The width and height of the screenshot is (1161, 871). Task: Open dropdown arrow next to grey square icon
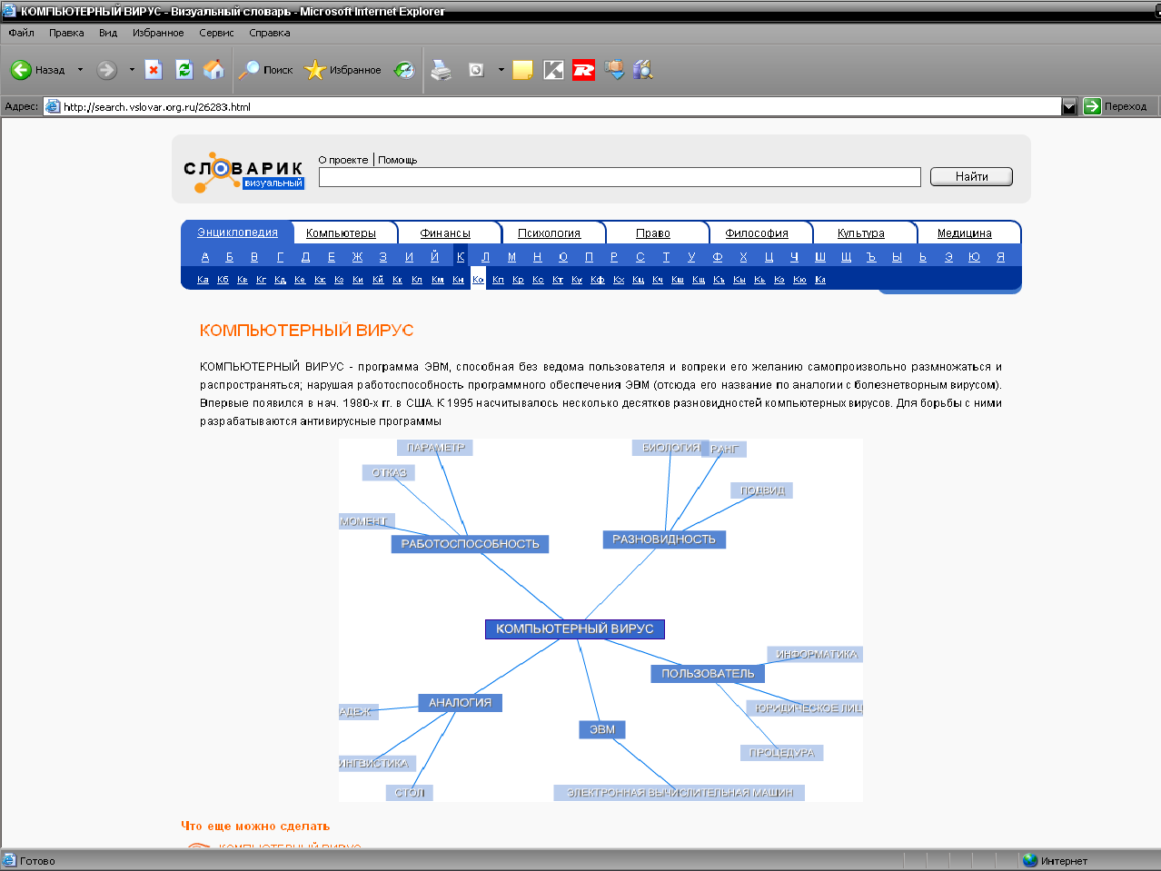pyautogui.click(x=501, y=70)
